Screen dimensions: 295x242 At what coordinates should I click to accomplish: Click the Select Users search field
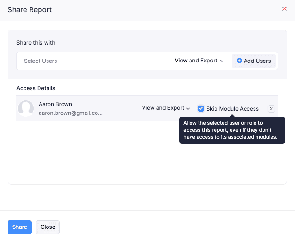pos(94,61)
